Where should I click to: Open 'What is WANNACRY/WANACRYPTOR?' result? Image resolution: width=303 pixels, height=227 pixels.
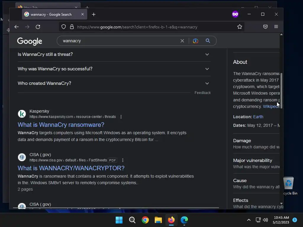pyautogui.click(x=71, y=168)
